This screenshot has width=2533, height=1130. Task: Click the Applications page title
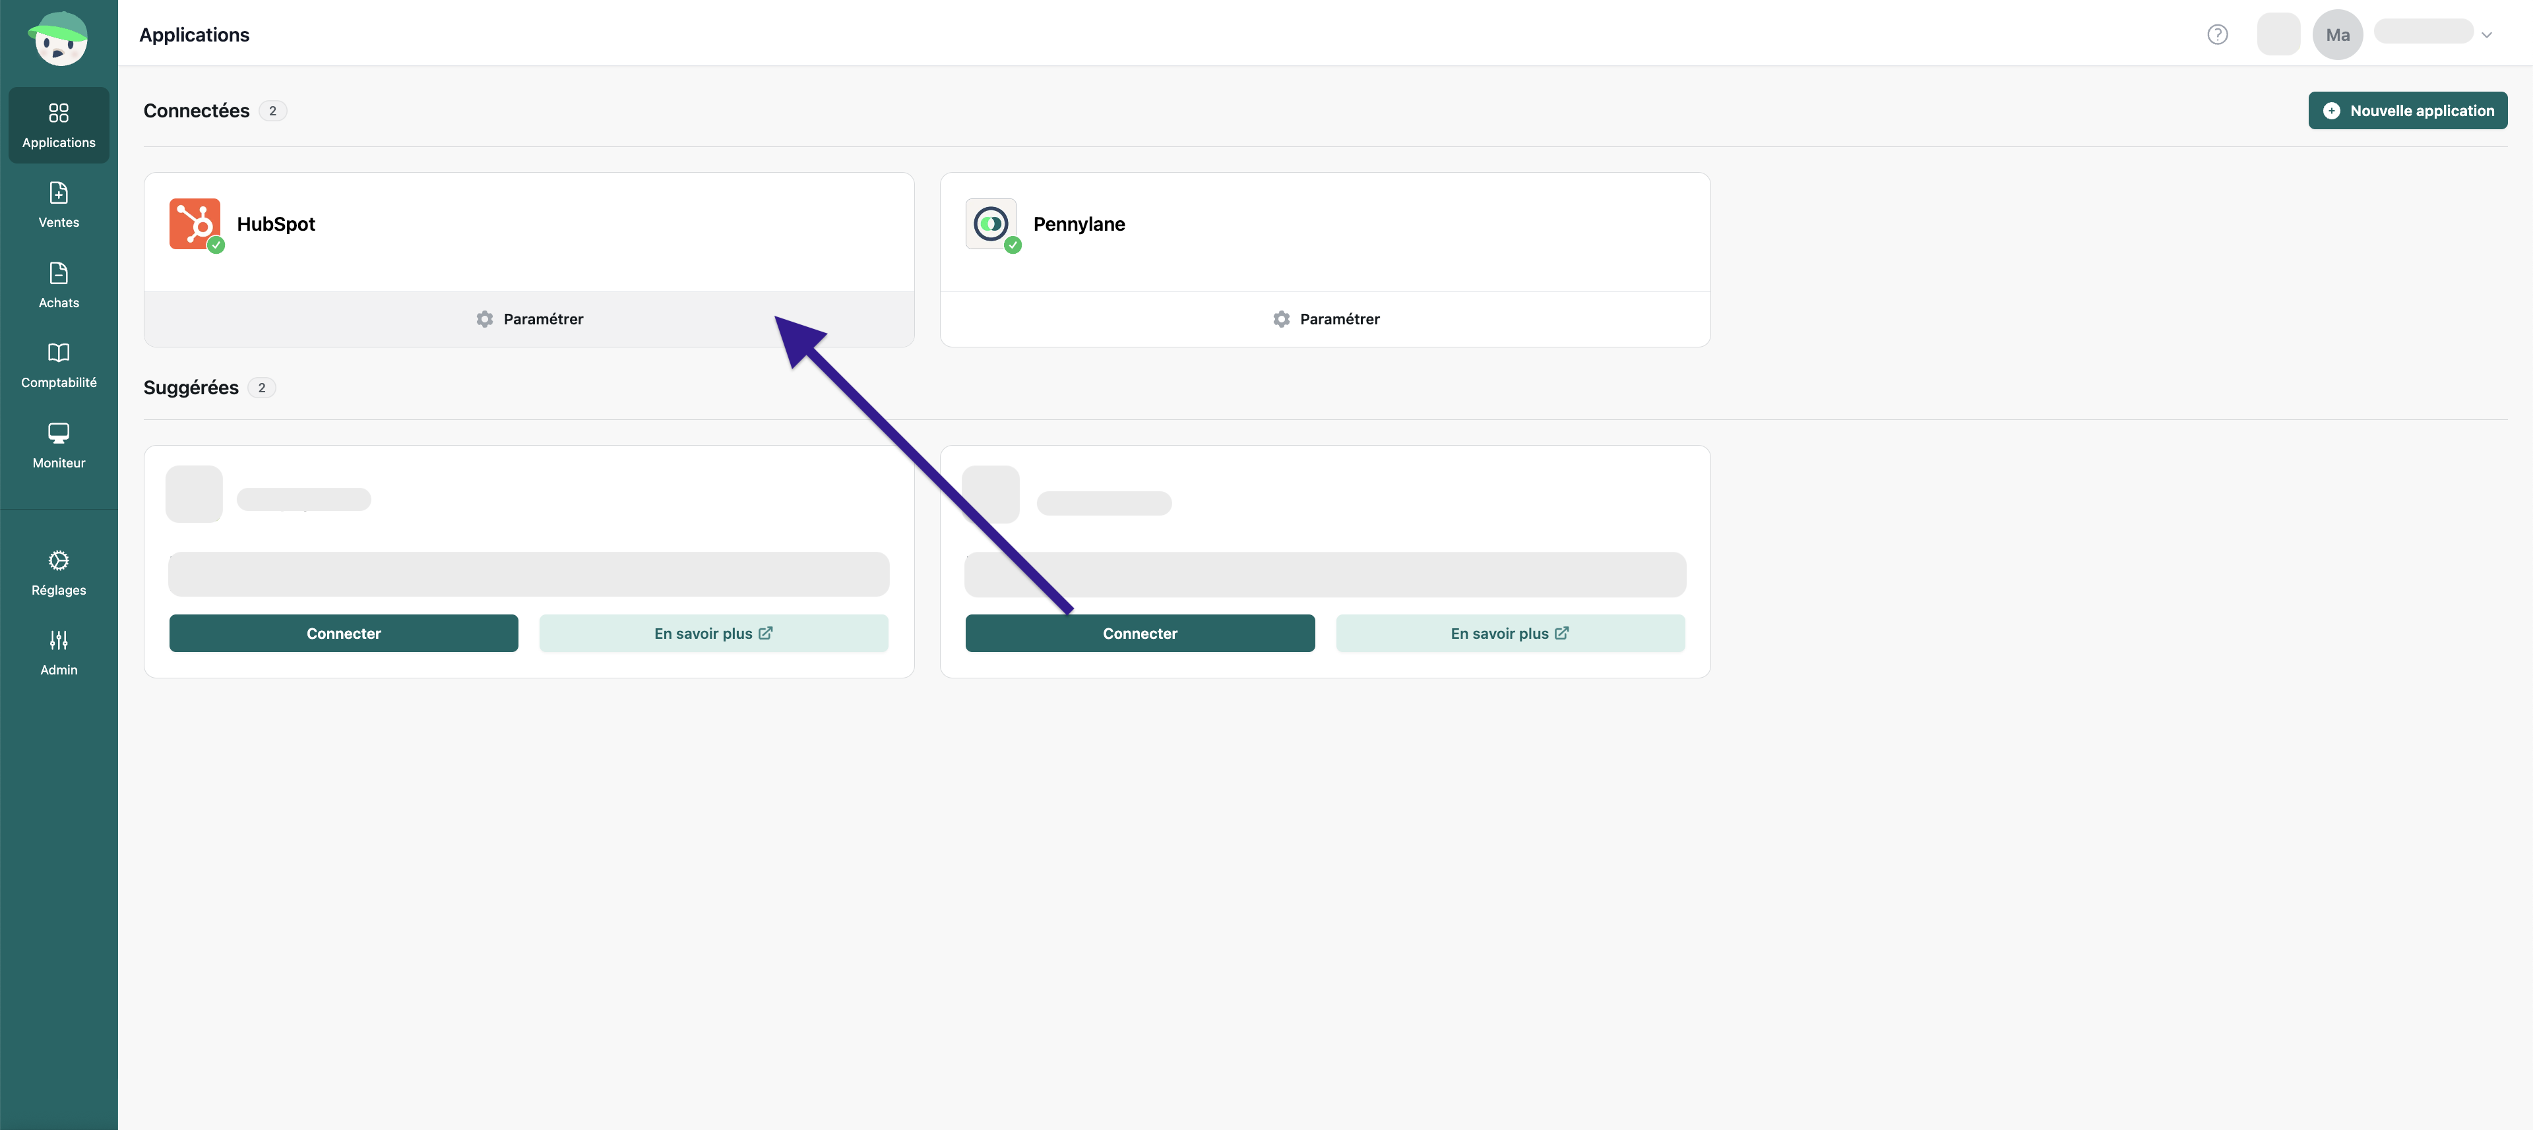point(195,36)
